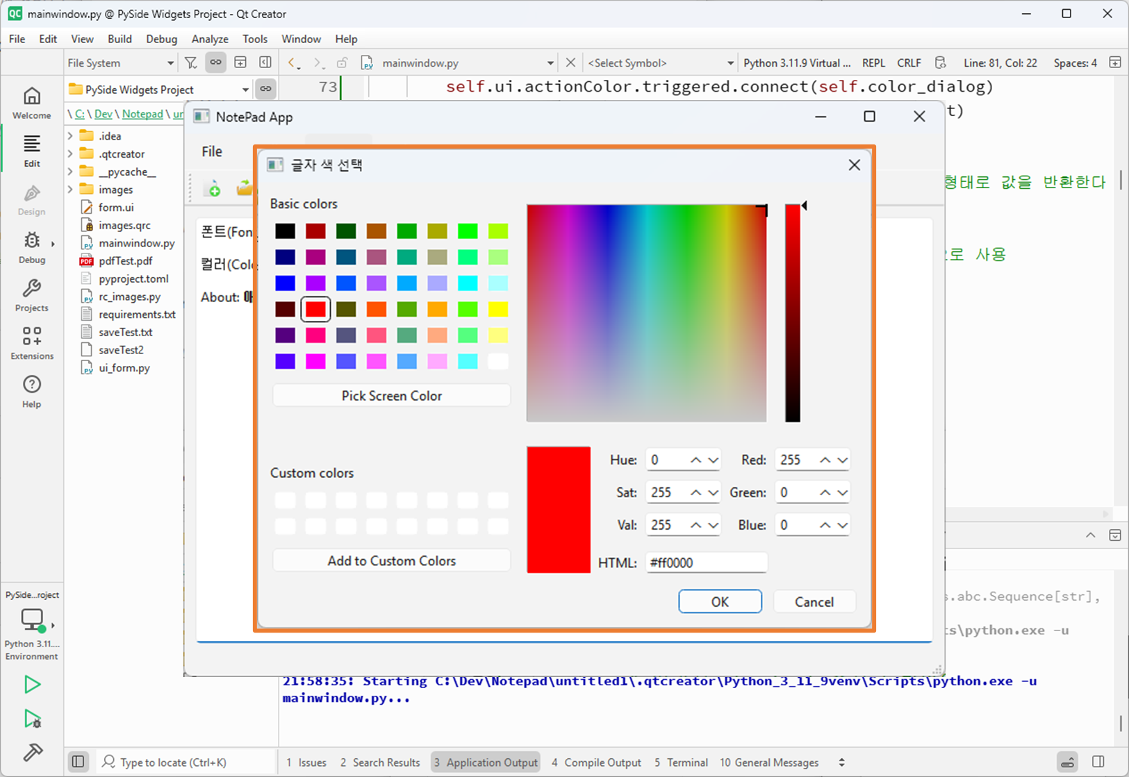This screenshot has height=777, width=1129.
Task: Open the File menu in Qt Creator
Action: pos(17,39)
